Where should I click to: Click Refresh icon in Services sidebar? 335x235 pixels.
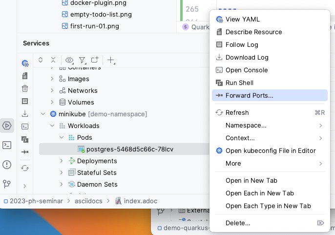[25, 168]
